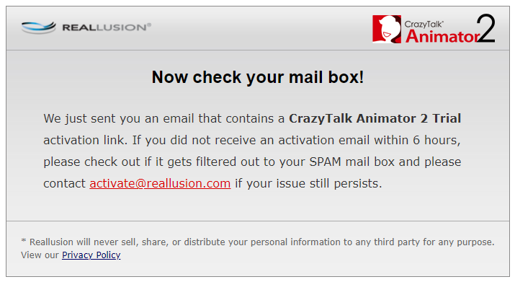Click the red CrazyTalk character icon
This screenshot has height=282, width=515.
click(x=387, y=29)
